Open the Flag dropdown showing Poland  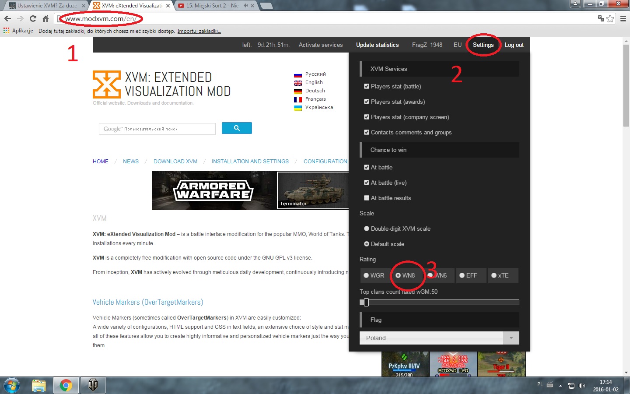click(439, 338)
